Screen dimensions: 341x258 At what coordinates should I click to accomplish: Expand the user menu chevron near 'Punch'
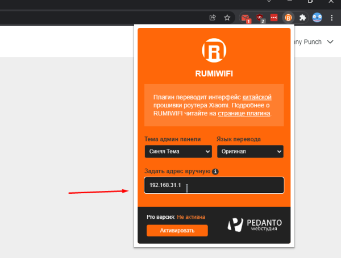click(330, 41)
